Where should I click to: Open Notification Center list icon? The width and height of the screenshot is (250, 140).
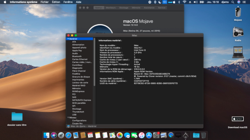(x=244, y=2)
